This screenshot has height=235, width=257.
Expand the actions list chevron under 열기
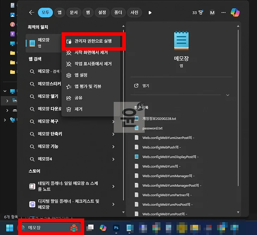tap(227, 95)
